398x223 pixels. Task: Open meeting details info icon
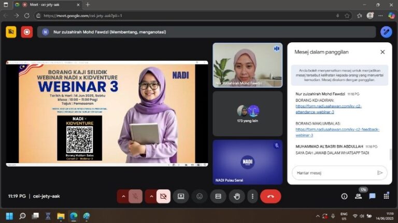[344, 196]
